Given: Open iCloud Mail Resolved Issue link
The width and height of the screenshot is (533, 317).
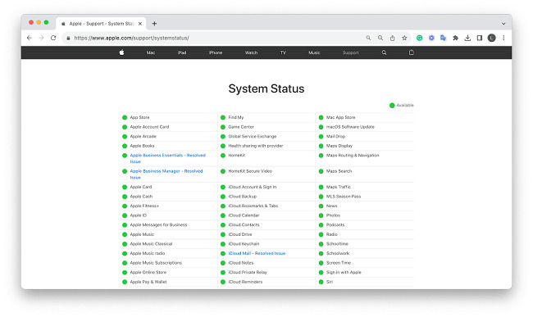Looking at the screenshot, I should 257,253.
